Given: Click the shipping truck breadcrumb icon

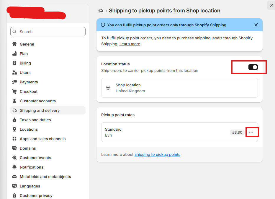Looking at the screenshot, I should [101, 11].
